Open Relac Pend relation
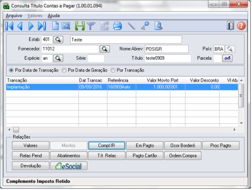 [30, 156]
